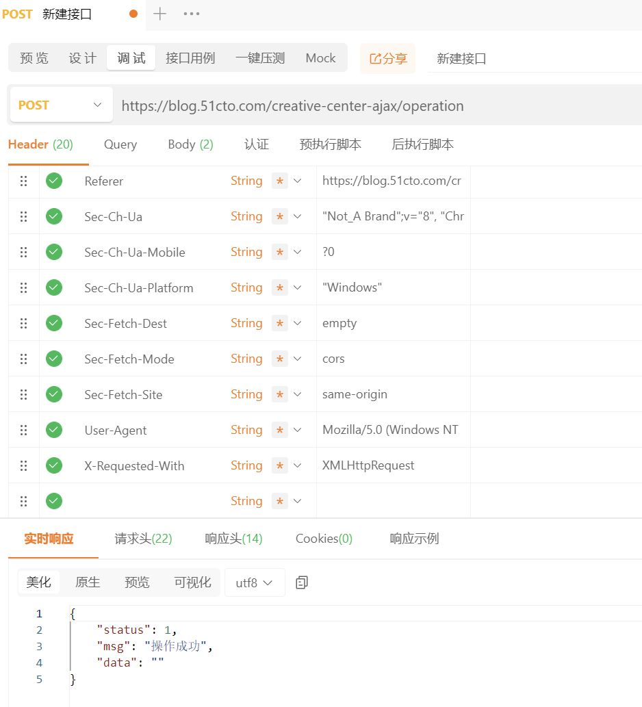Viewport: 642px width, 707px height.
Task: Select the 可视化 visualized response view
Action: tap(192, 582)
